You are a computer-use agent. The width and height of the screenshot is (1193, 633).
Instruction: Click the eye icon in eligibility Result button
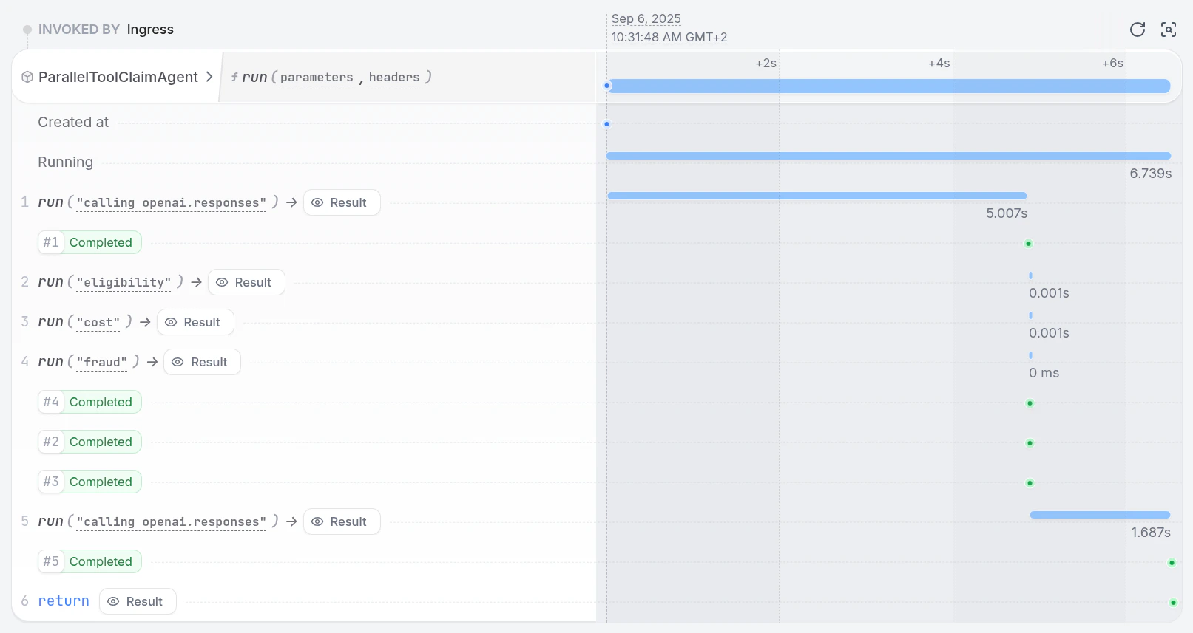point(222,282)
